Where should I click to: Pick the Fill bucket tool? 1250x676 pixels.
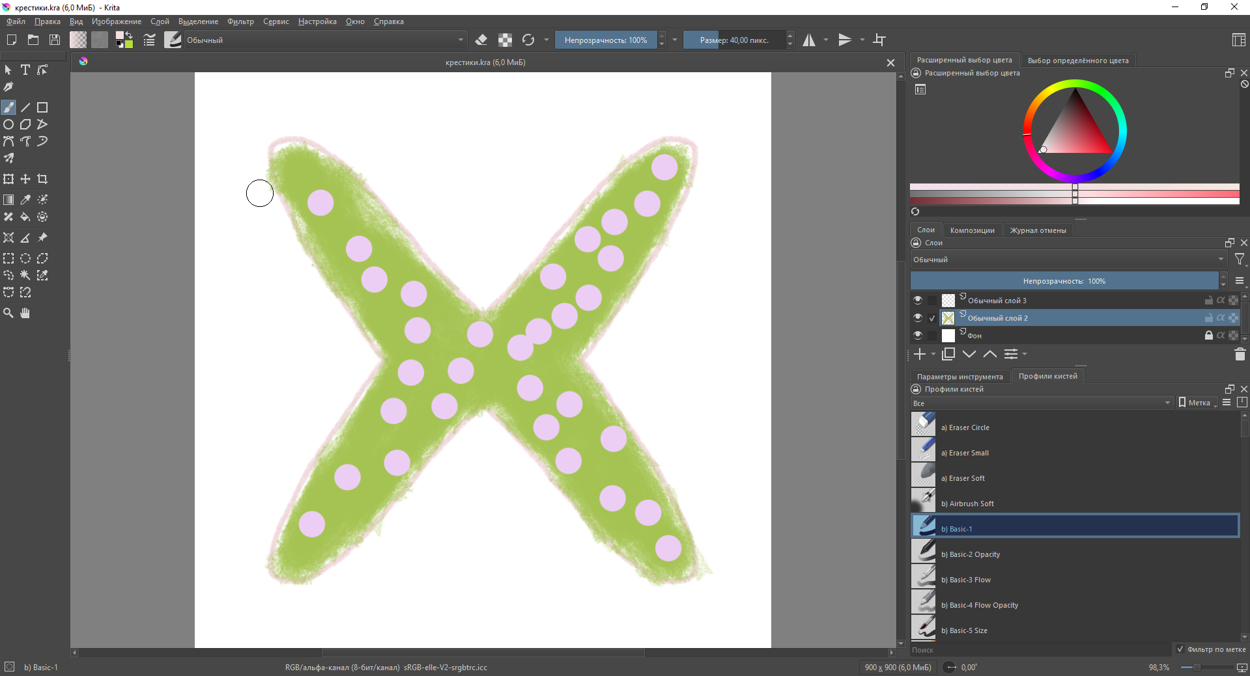point(25,217)
